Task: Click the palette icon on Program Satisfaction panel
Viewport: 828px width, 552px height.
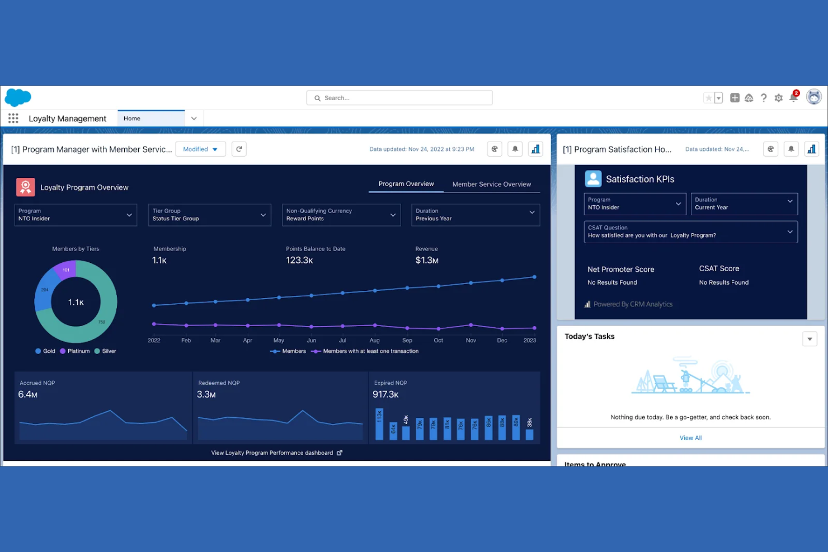Action: pos(771,149)
